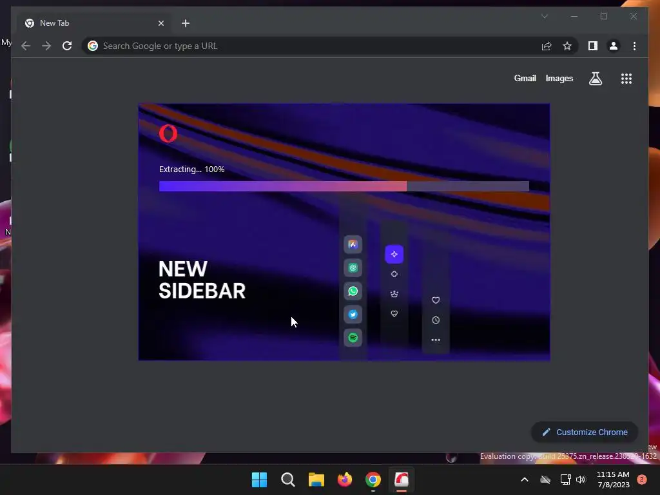Viewport: 660px width, 495px height.
Task: Open the Images link
Action: 559,78
